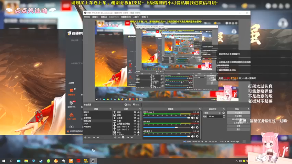The width and height of the screenshot is (292, 164).
Task: Pop out the Audio Mixer dock panel
Action: (x=200, y=109)
